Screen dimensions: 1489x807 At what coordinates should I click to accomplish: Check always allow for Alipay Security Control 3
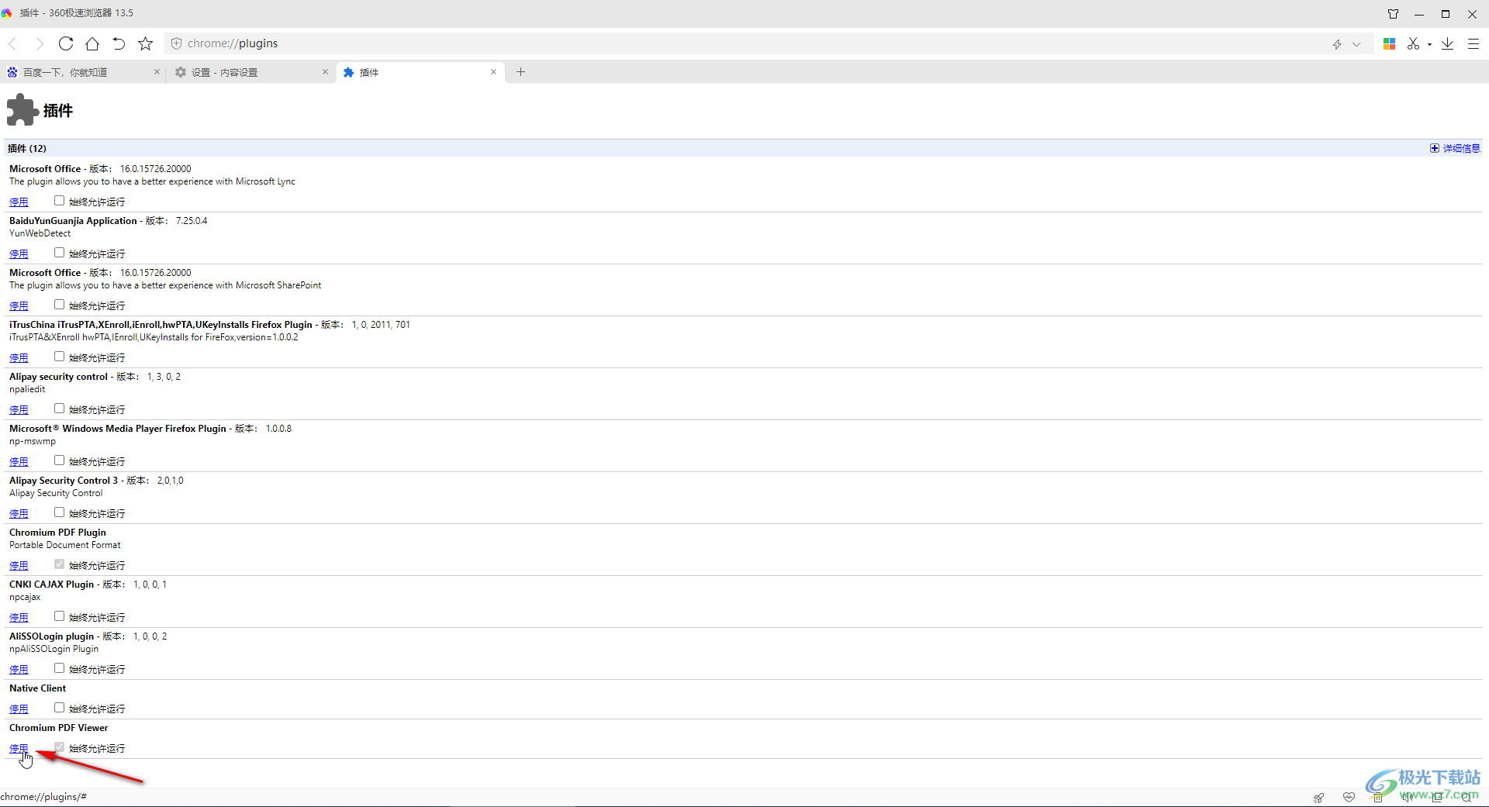(x=59, y=512)
